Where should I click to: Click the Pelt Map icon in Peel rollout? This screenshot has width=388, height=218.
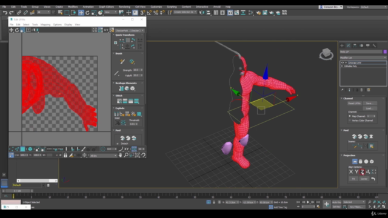pos(371,136)
